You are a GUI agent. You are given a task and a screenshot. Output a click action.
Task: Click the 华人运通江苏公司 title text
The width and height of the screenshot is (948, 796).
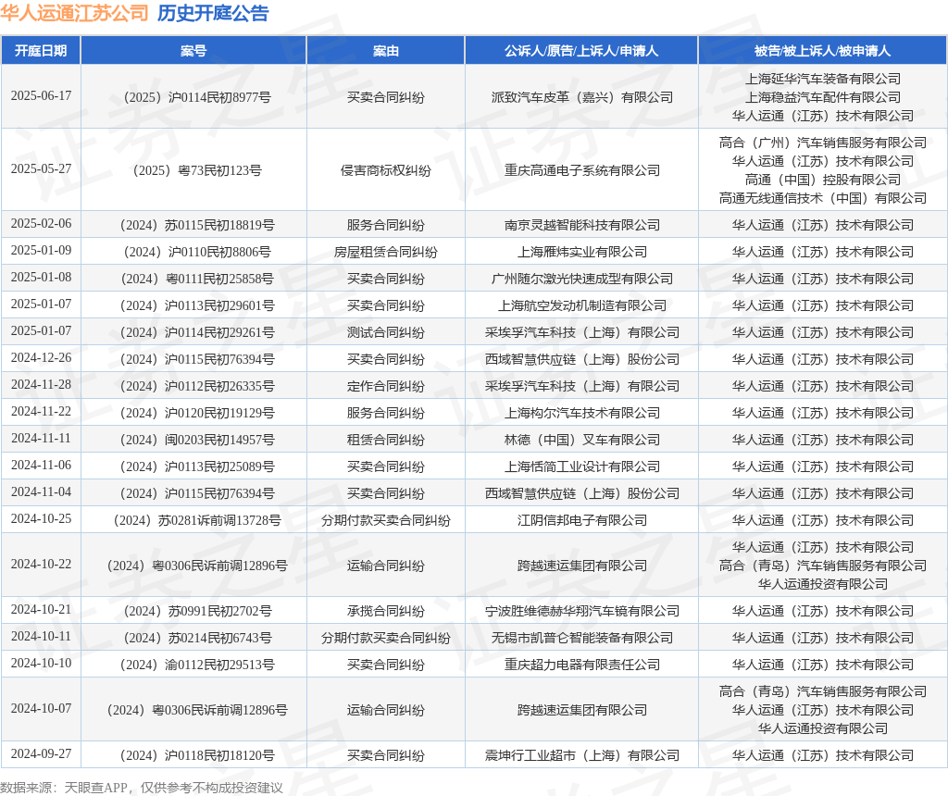[75, 13]
